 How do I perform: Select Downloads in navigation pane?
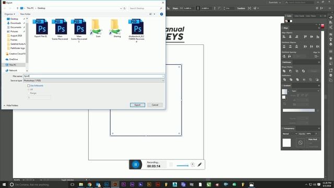tap(16, 23)
